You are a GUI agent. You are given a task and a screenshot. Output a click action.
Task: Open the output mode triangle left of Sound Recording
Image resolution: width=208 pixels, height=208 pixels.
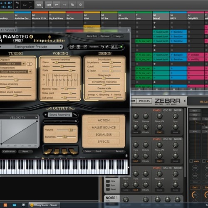45,115
